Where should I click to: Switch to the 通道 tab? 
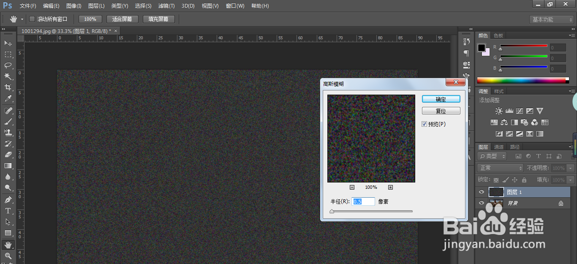[499, 147]
